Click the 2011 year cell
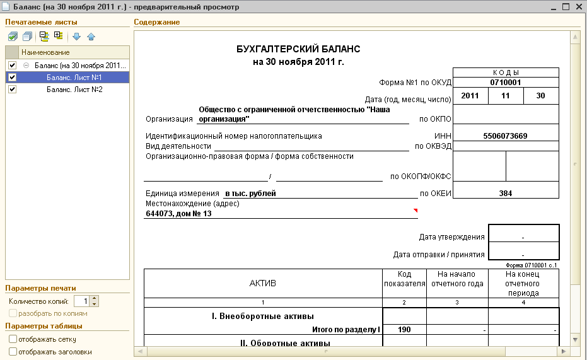587x360 pixels. coord(470,95)
